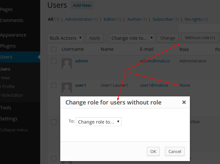This screenshot has width=220, height=164.
Task: Open the user1@mail.co email link
Action: click(154, 85)
